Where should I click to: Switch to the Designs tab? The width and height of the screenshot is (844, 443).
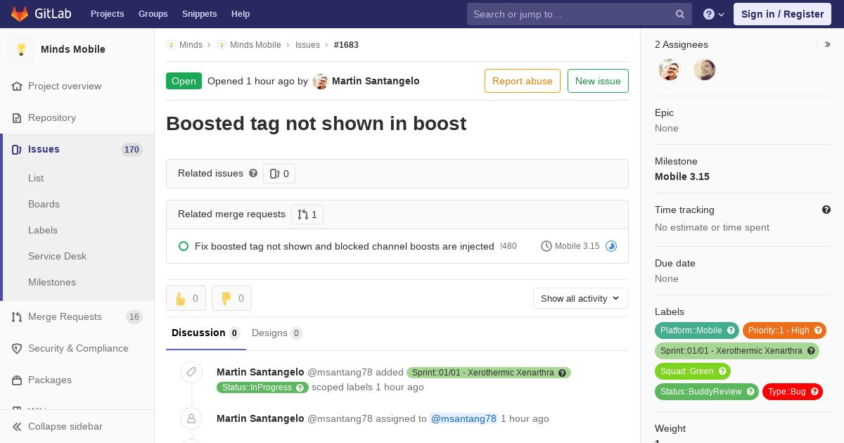[x=277, y=333]
